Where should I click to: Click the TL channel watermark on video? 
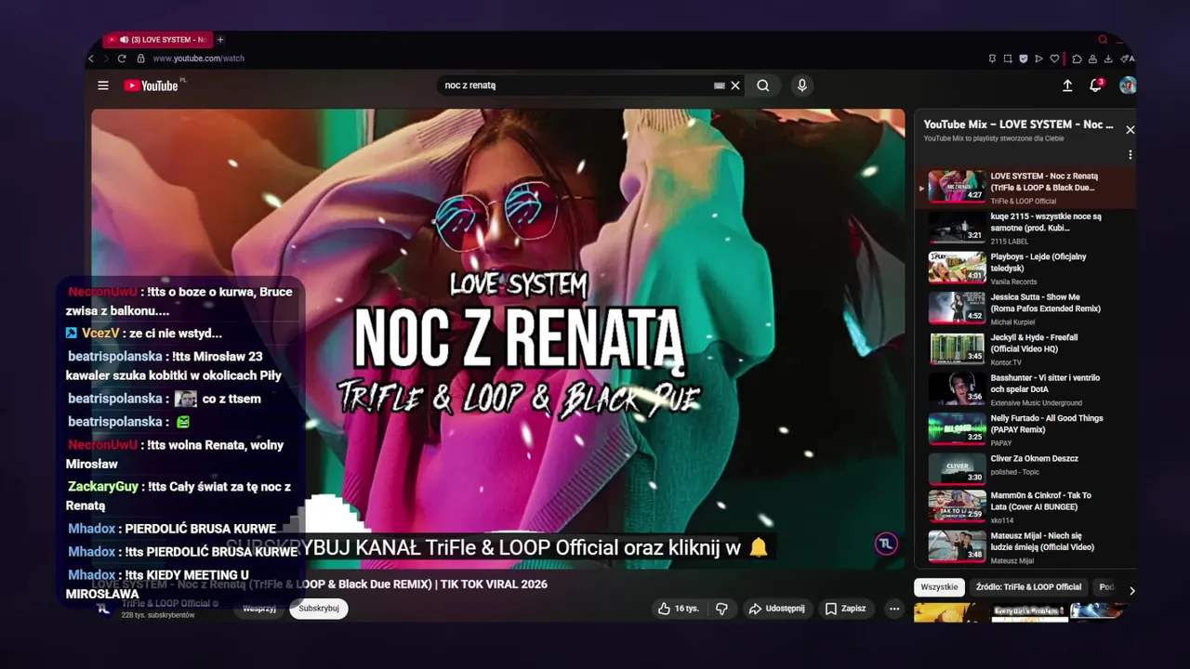886,544
